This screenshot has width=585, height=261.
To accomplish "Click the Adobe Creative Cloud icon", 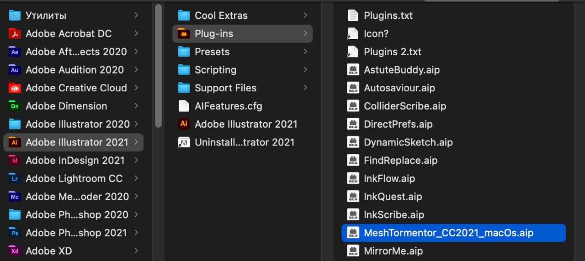I will coord(15,88).
